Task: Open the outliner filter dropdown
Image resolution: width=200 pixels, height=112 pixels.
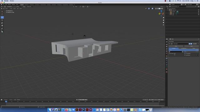Action: (197, 7)
